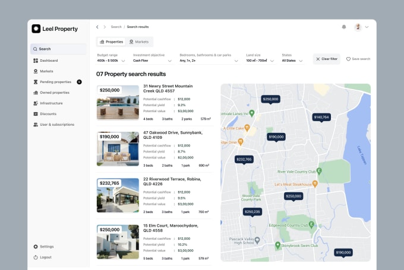Open Owned properties page
Image resolution: width=404 pixels, height=270 pixels.
point(55,93)
